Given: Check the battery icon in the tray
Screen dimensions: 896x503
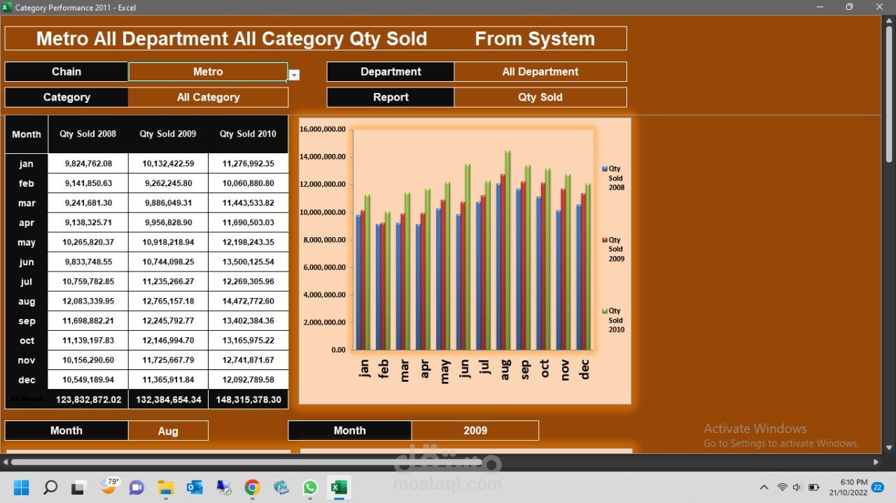Looking at the screenshot, I should pos(814,487).
